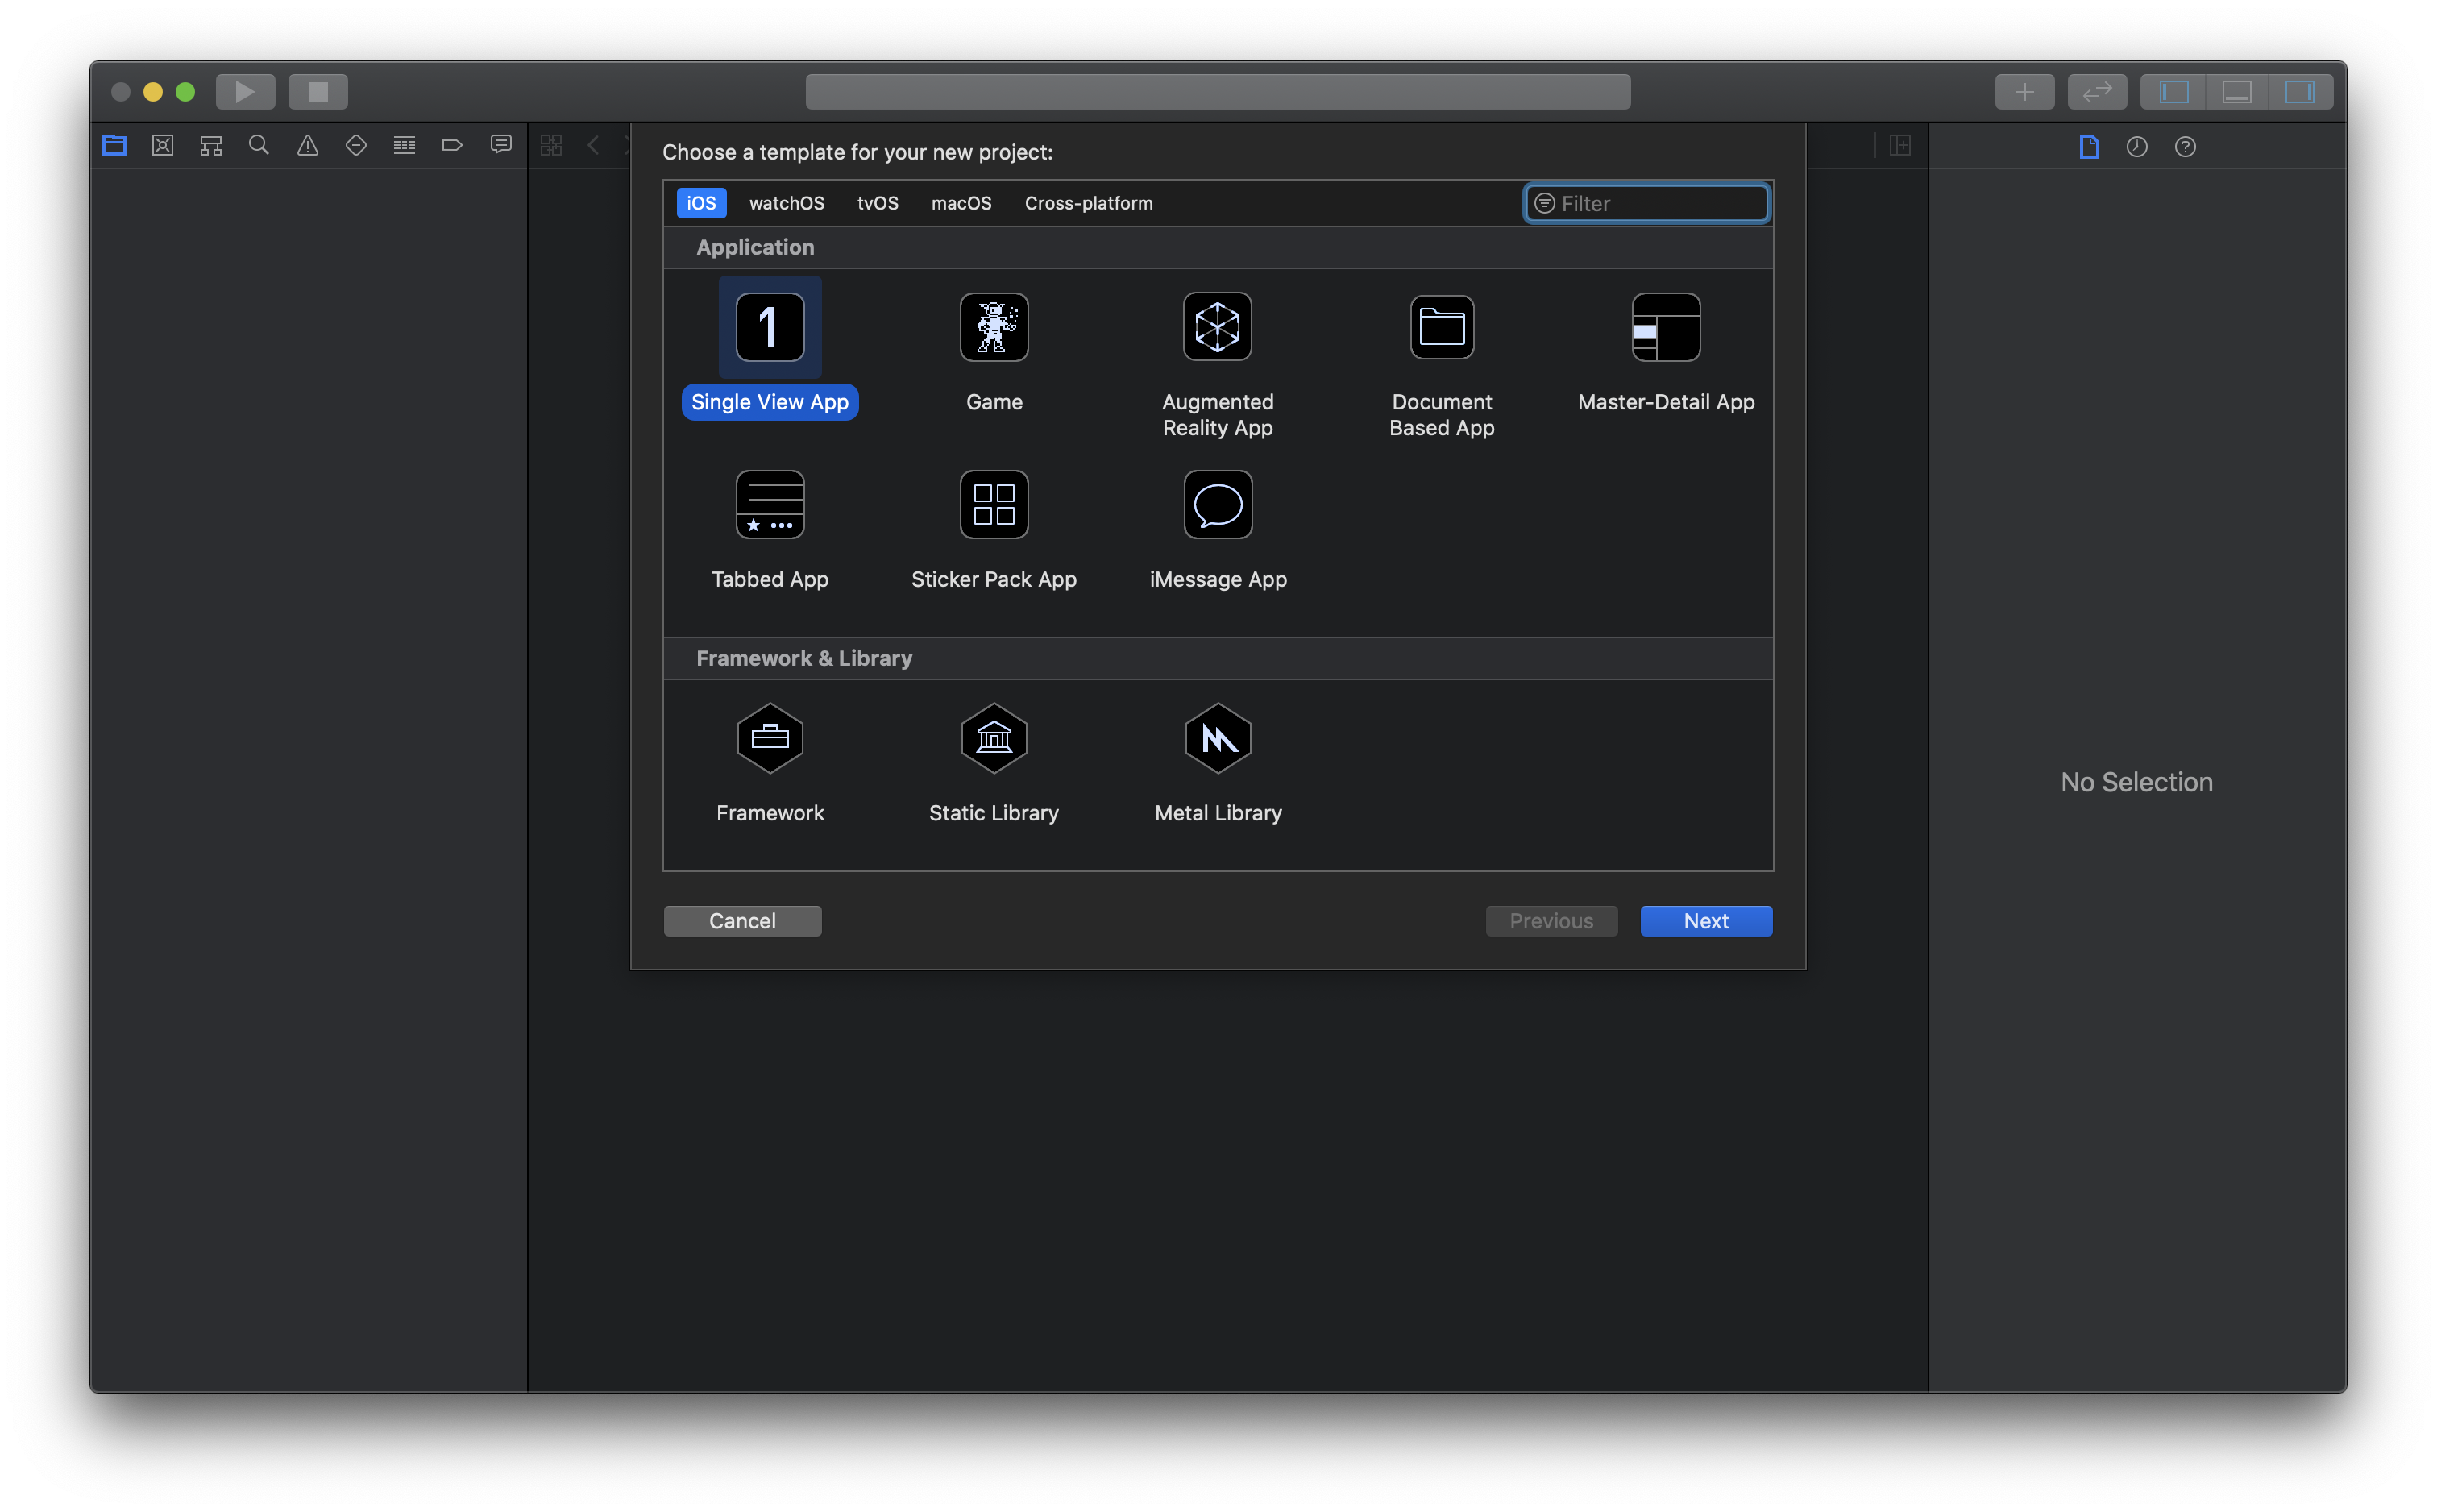
Task: Toggle the bottom debug area panel
Action: (2236, 92)
